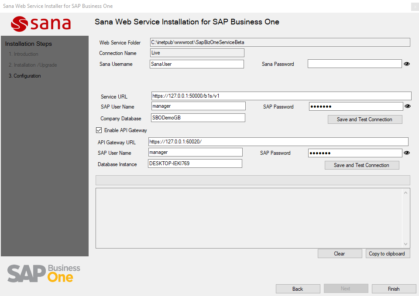Go Back to previous step
This screenshot has height=296, width=419.
298,289
